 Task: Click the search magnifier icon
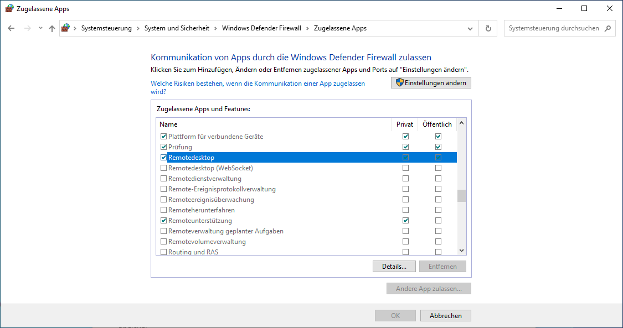(x=607, y=29)
